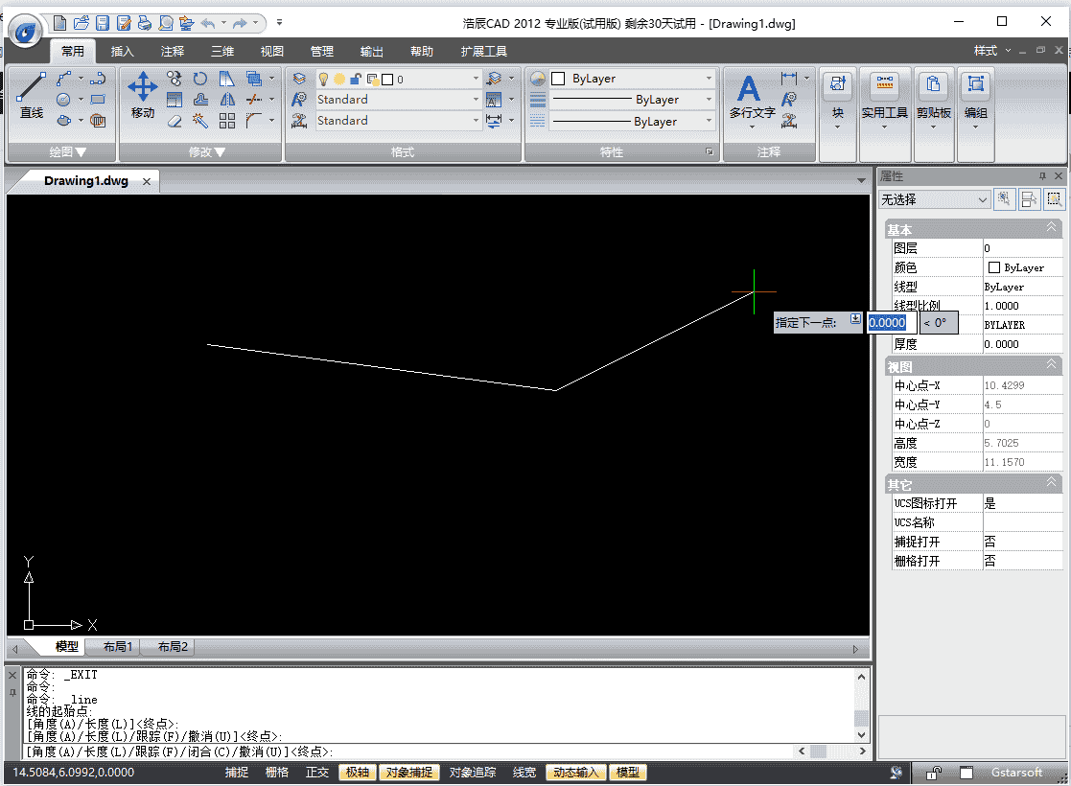Open the 三维 ribbon tab

221,51
